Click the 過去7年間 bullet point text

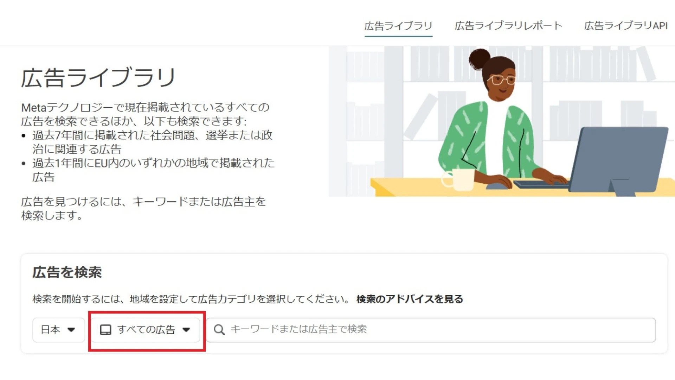point(152,142)
